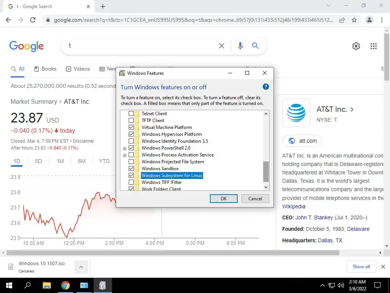Enable TFTP Client checkbox

pos(131,120)
